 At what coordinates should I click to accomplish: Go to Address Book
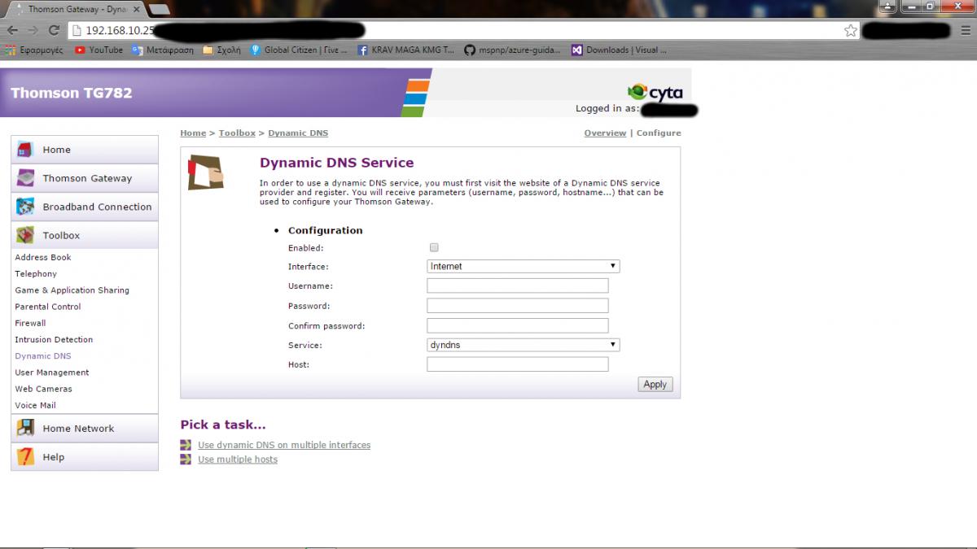[43, 257]
